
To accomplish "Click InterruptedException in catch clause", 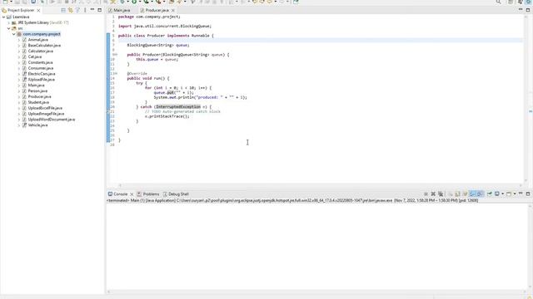I will 178,107.
